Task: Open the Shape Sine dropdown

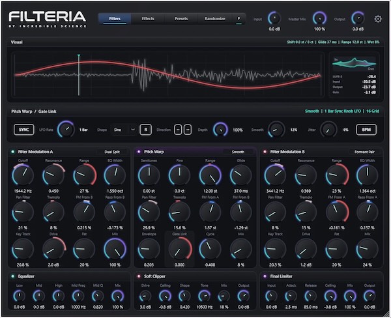Action: pyautogui.click(x=124, y=130)
